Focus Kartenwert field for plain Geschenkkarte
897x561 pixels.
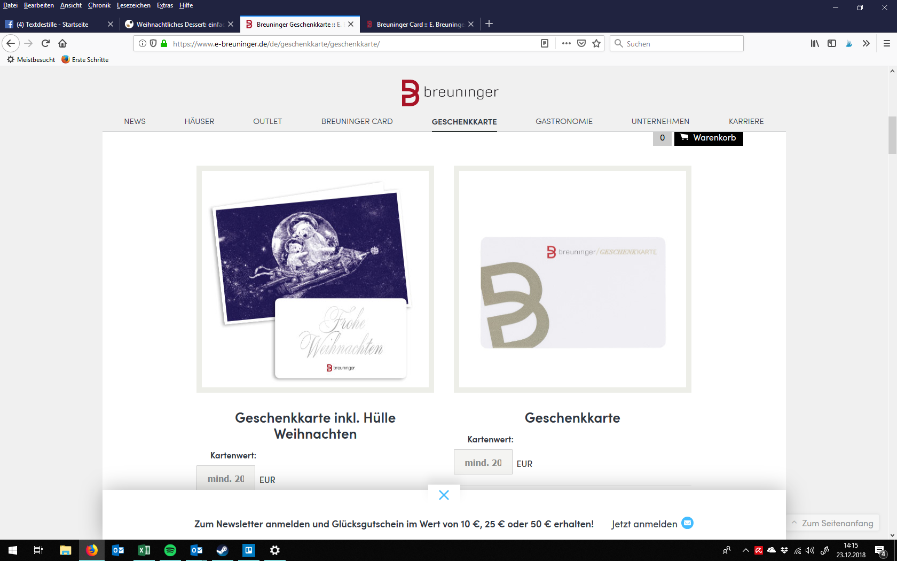coord(483,462)
